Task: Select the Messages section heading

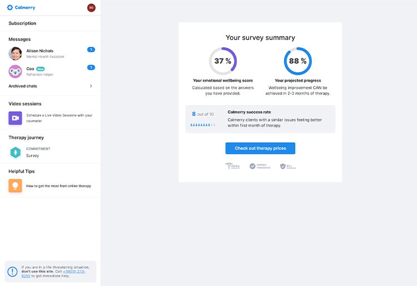Action: pos(19,39)
